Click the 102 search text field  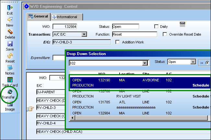pyautogui.click(x=106, y=63)
